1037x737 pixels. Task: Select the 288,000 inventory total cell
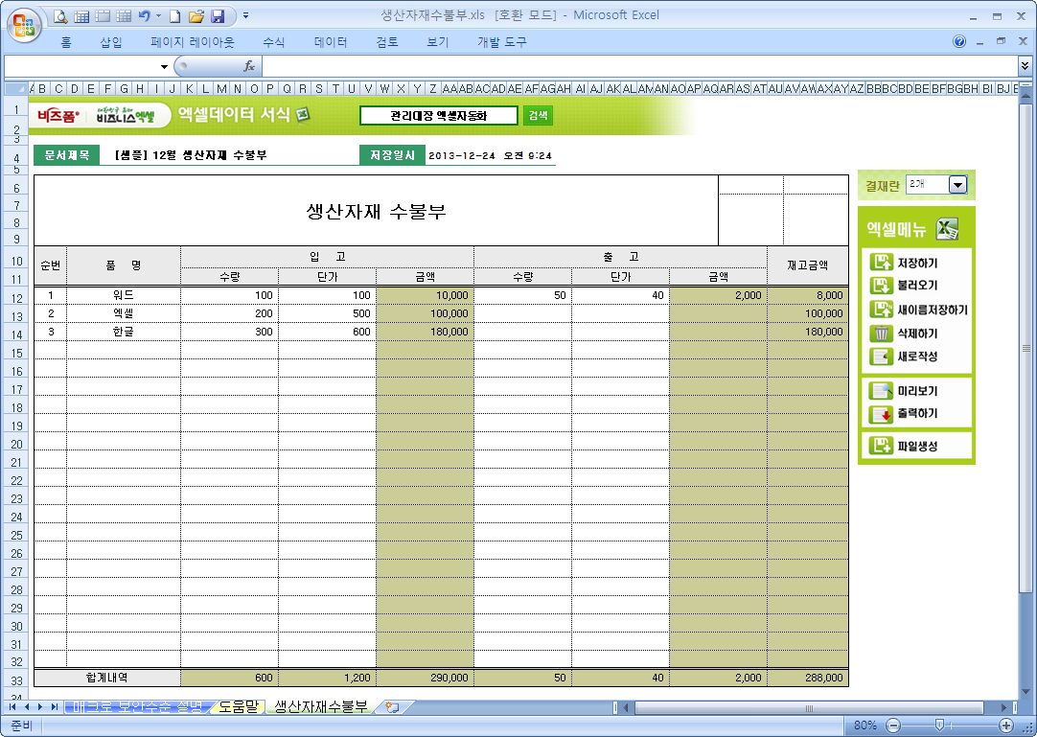pos(808,678)
